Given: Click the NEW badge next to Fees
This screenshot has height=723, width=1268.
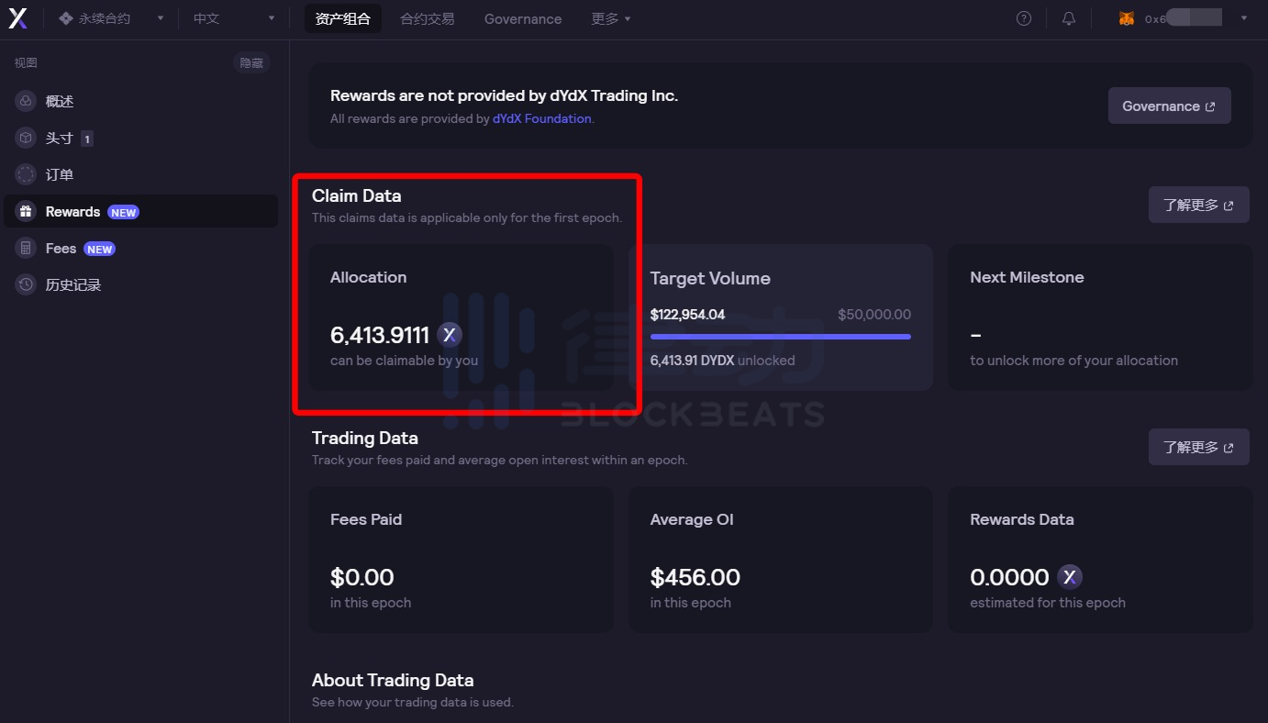Looking at the screenshot, I should [99, 249].
